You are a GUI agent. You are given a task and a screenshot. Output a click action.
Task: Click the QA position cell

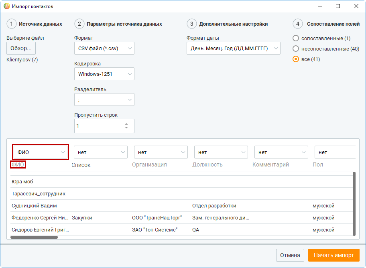coord(195,230)
